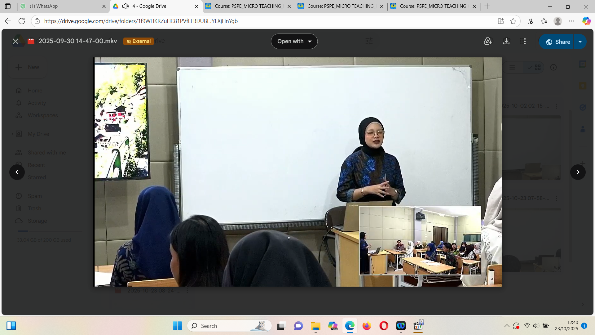
Task: Expand the Open with dropdown
Action: point(294,41)
